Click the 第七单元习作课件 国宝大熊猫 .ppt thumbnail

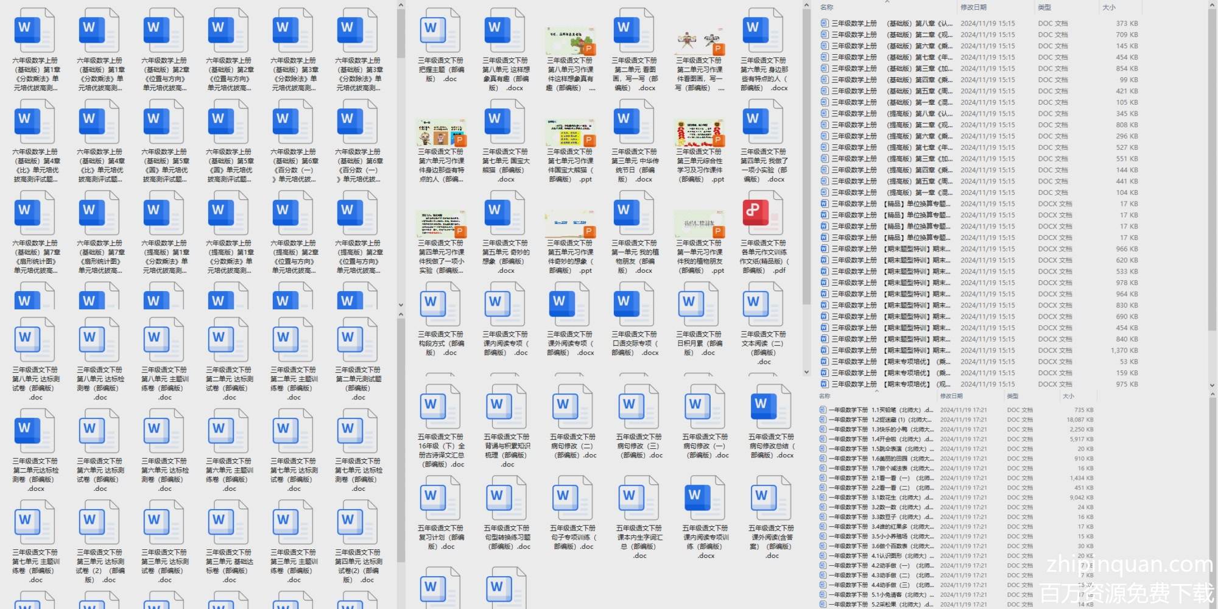[x=570, y=132]
